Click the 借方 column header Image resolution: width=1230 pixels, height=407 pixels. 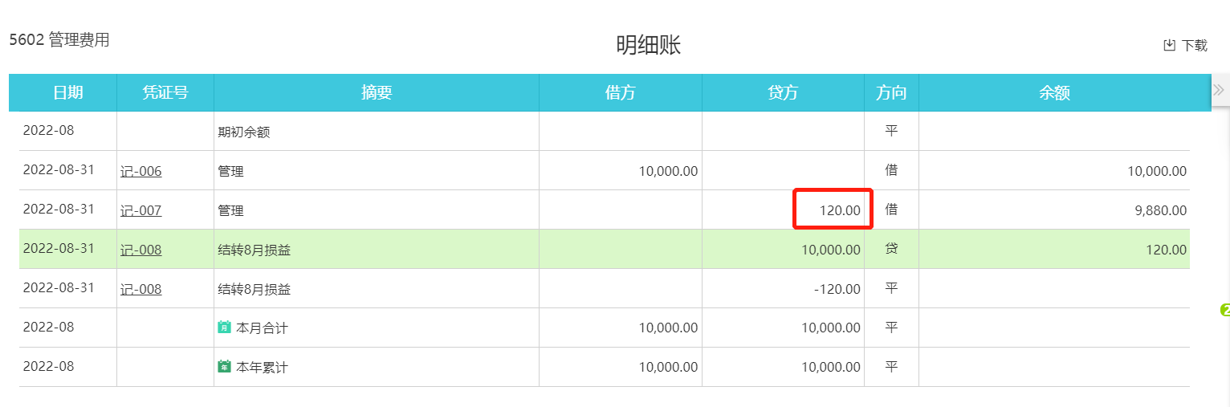point(620,92)
